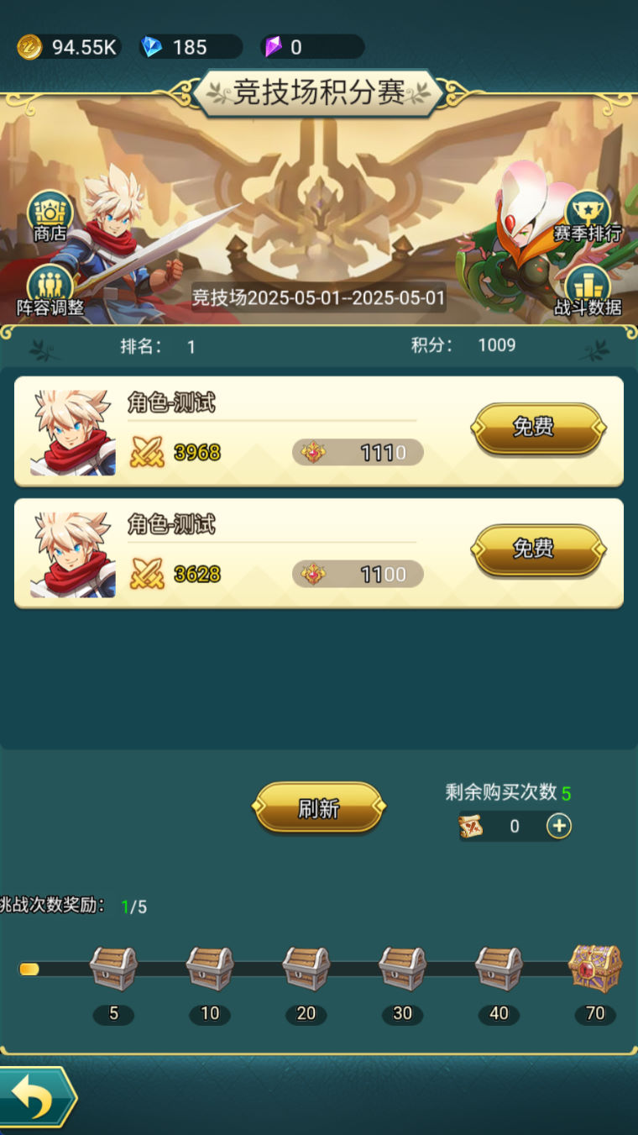Open the 商店 shop icon
The height and width of the screenshot is (1135, 638).
click(x=50, y=216)
